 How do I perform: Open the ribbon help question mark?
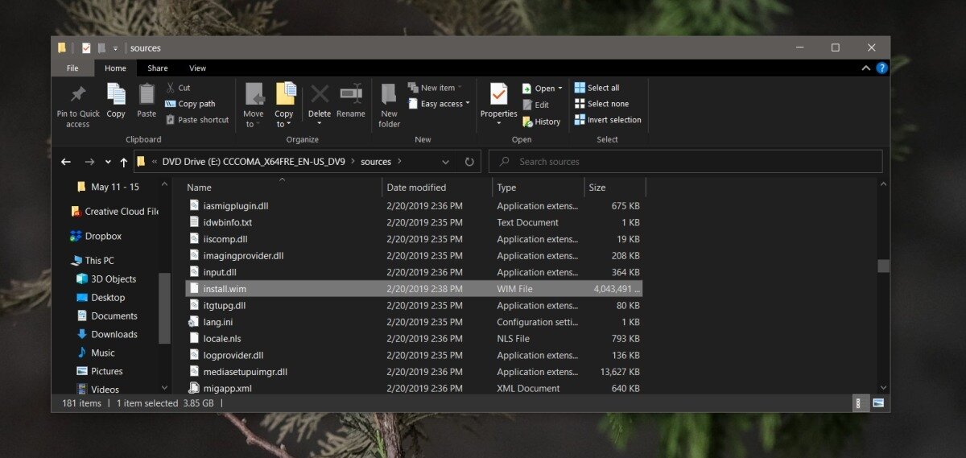(x=882, y=68)
